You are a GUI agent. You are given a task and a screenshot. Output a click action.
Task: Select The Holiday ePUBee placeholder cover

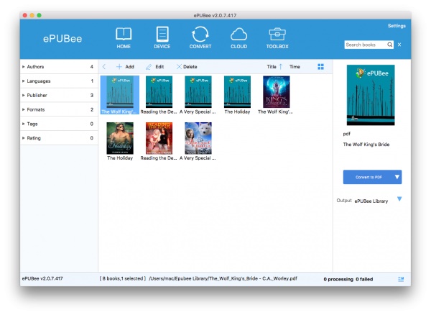237,92
